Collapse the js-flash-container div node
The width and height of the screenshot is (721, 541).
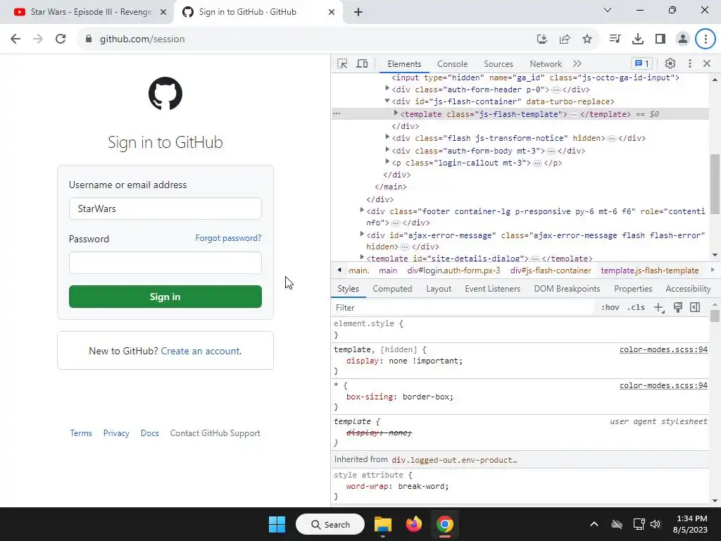click(x=387, y=101)
